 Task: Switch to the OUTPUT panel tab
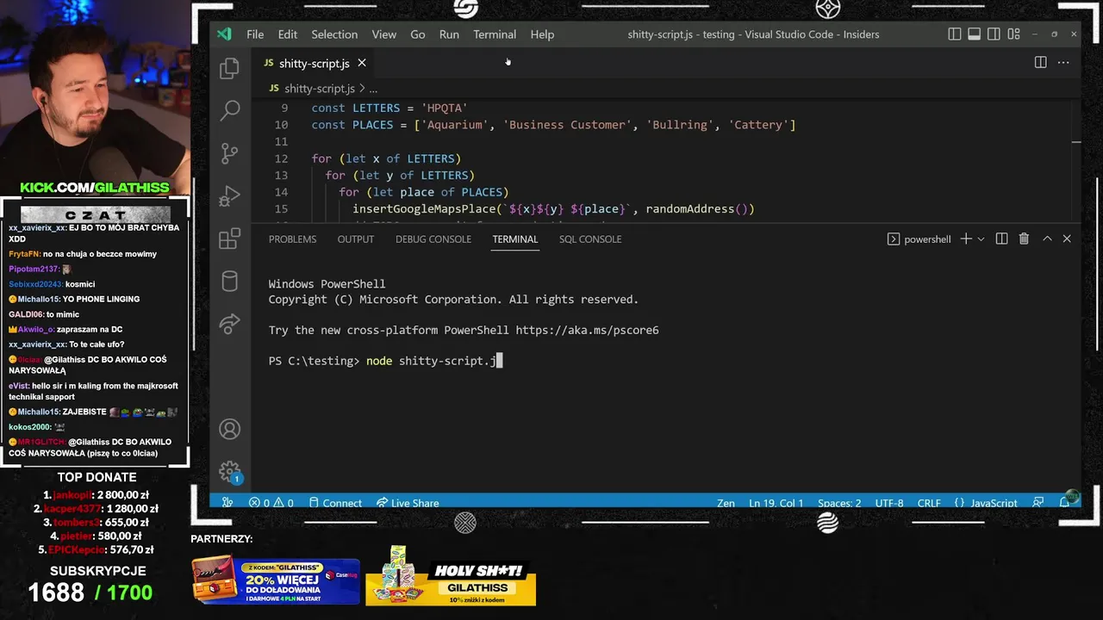pos(356,239)
